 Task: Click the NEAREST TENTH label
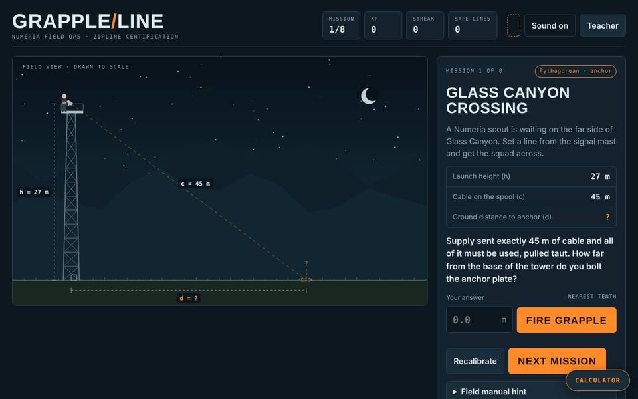click(x=592, y=297)
